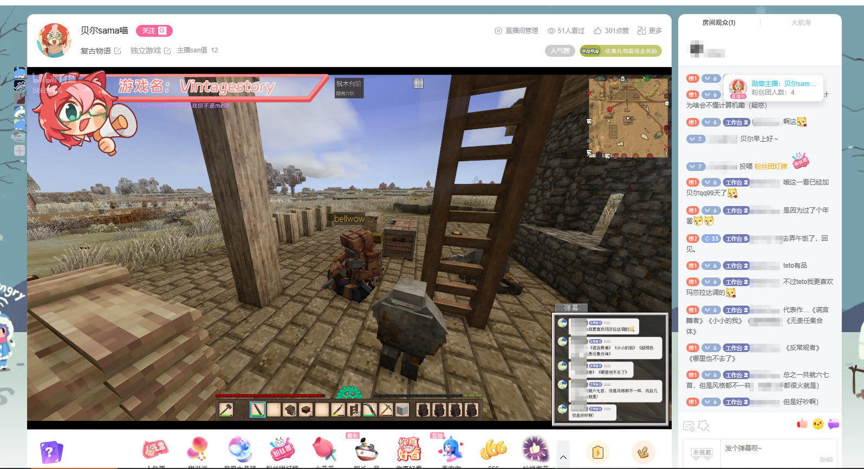The width and height of the screenshot is (864, 469).
Task: Select the 房间观众 audience tab
Action: coord(718,23)
